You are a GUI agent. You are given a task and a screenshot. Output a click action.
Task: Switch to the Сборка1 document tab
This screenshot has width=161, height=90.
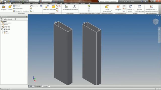(46, 86)
